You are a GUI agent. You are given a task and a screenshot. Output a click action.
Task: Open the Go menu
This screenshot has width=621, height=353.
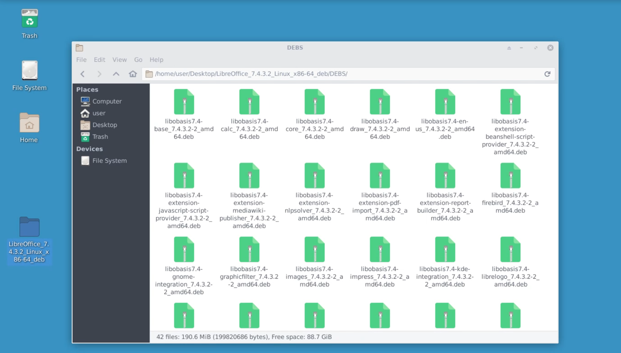(x=138, y=60)
